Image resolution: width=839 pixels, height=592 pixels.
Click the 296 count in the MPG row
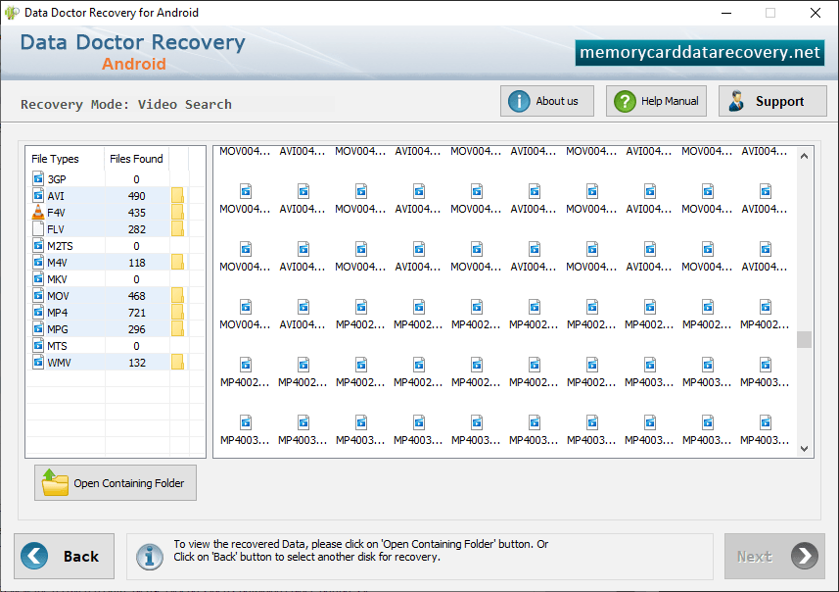click(x=136, y=329)
